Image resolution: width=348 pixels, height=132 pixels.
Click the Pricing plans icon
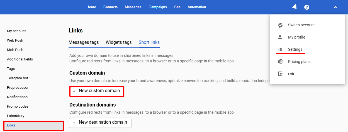click(x=281, y=62)
